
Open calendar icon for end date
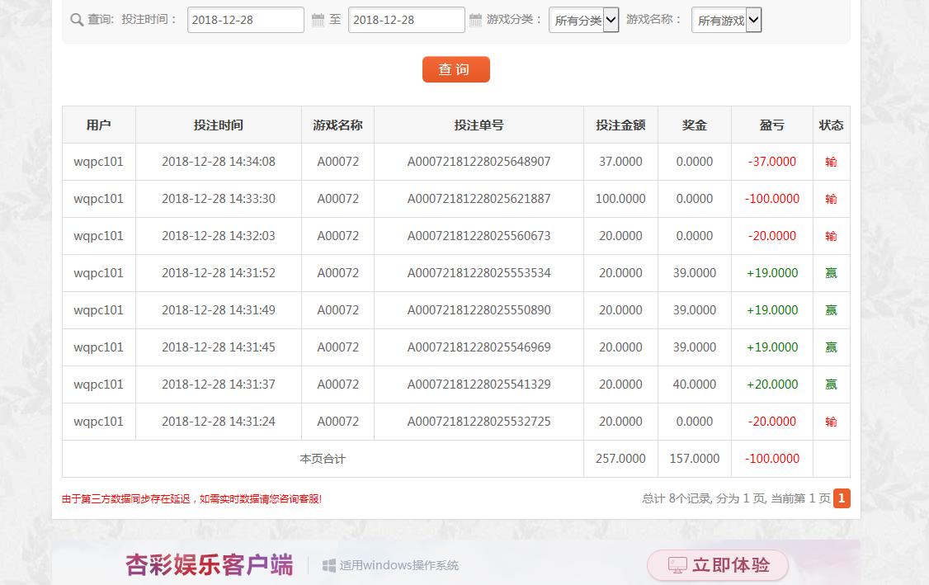click(x=475, y=20)
